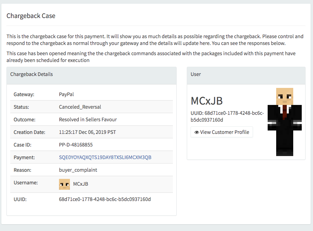Viewport: 313px width, 231px height.
Task: Click the PayPal gateway value
Action: 66,94
